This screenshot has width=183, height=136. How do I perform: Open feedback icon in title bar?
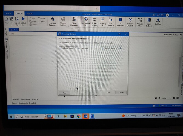pyautogui.click(x=158, y=15)
